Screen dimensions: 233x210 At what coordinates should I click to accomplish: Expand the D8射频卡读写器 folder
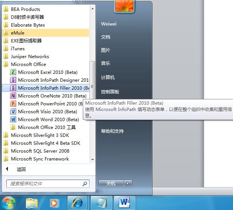[x=46, y=17]
